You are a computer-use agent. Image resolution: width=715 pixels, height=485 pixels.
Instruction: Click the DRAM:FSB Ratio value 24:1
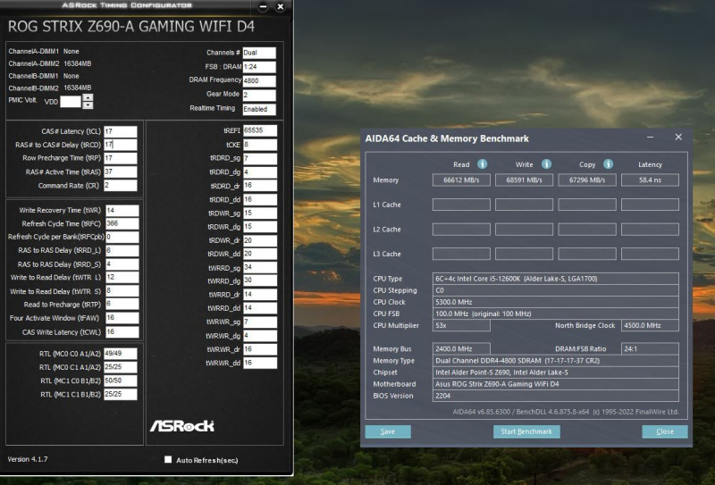pyautogui.click(x=650, y=348)
